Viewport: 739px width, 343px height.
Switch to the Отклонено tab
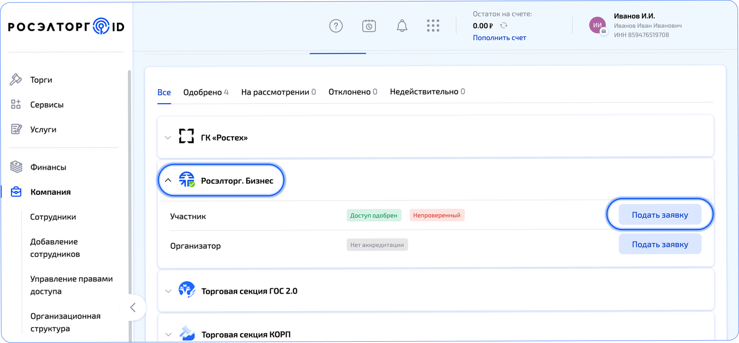point(353,92)
